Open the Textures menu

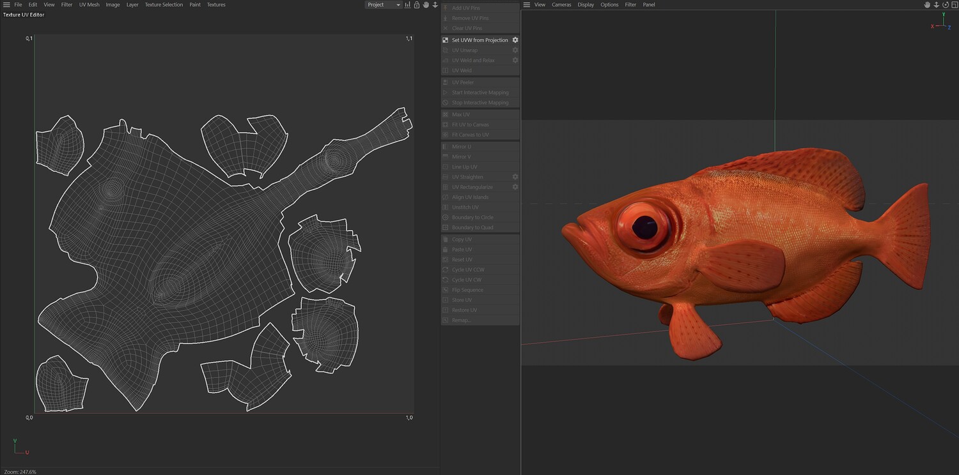pos(216,4)
